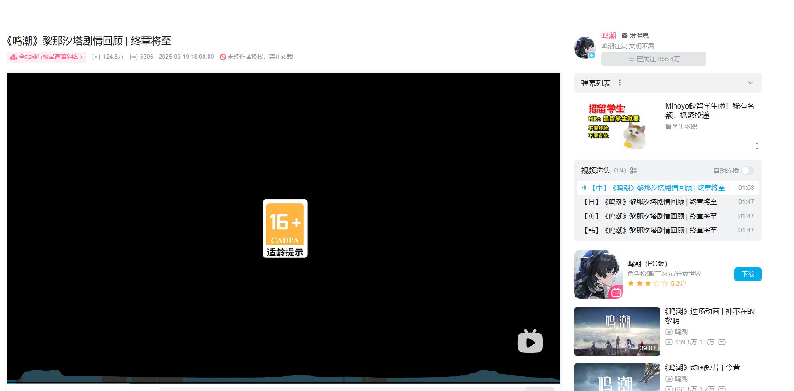
Task: Click the 未经作者授权，禁止转载 notice
Action: point(260,57)
